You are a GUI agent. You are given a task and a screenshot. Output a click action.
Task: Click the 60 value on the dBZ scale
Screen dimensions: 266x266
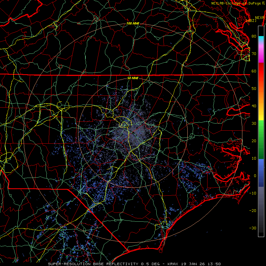254,71
